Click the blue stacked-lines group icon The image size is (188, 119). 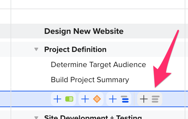(x=125, y=99)
